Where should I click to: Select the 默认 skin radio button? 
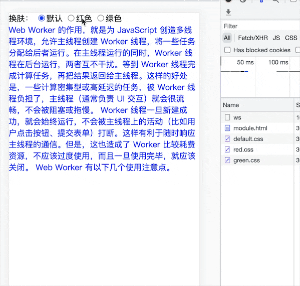tap(42, 18)
